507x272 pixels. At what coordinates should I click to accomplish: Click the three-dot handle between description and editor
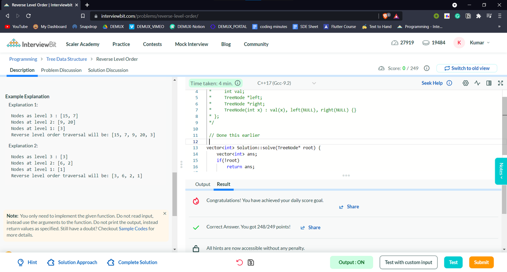coord(181,164)
